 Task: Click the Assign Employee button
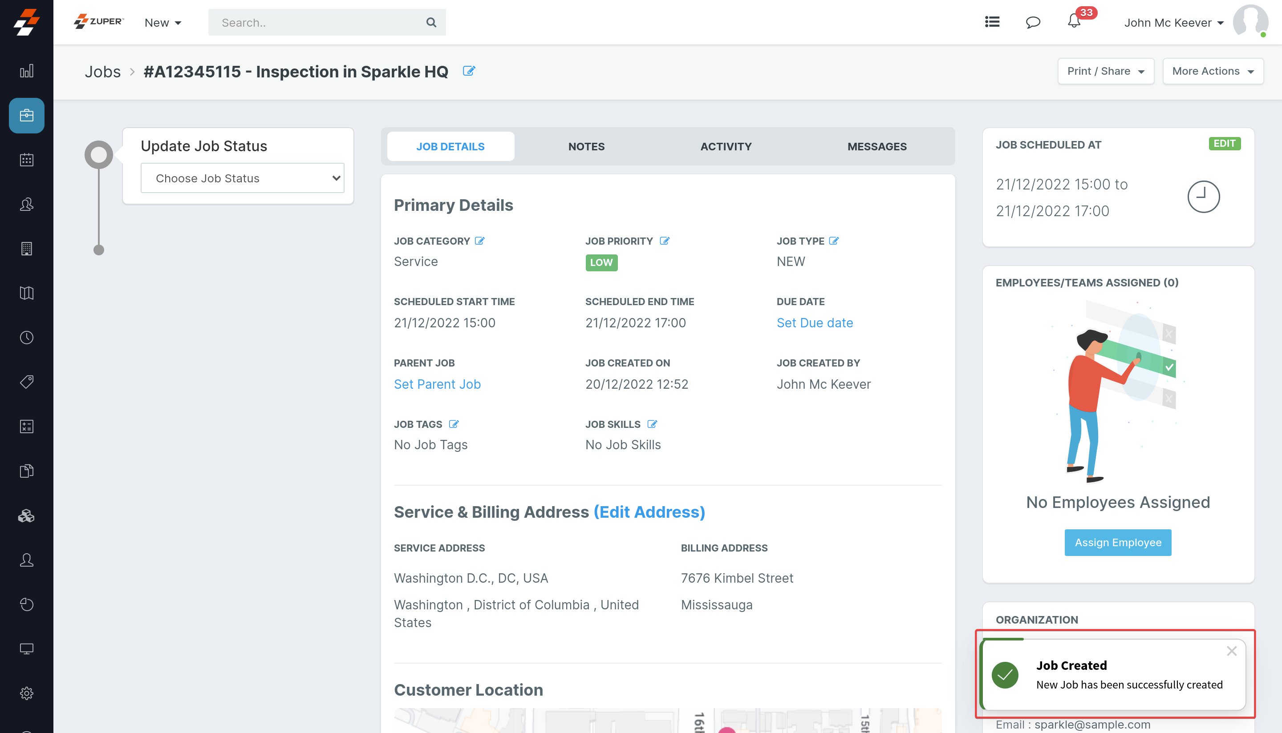(1117, 542)
